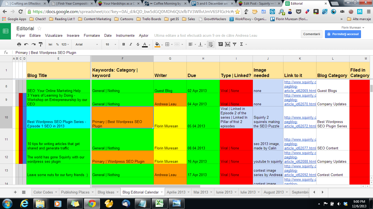Image resolution: width=373 pixels, height=209 pixels.
Task: Click the print icon in toolbar
Action: tap(19, 44)
